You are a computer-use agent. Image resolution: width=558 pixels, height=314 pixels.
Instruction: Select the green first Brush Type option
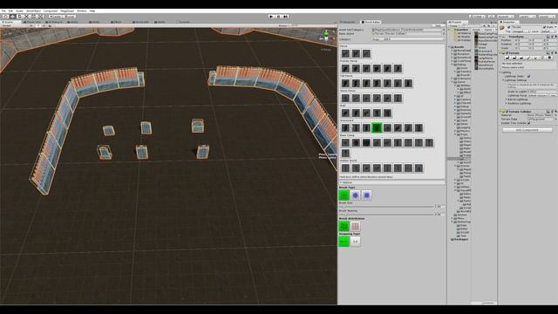pyautogui.click(x=344, y=195)
